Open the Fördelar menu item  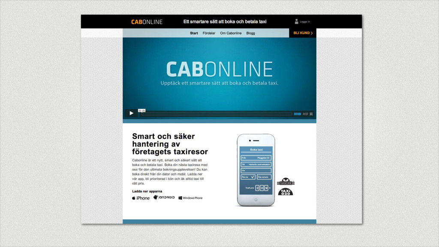[209, 33]
